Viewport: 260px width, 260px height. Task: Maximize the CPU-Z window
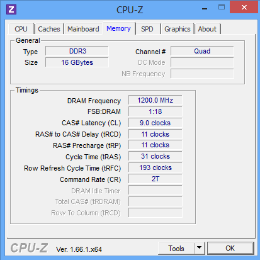tap(222, 8)
